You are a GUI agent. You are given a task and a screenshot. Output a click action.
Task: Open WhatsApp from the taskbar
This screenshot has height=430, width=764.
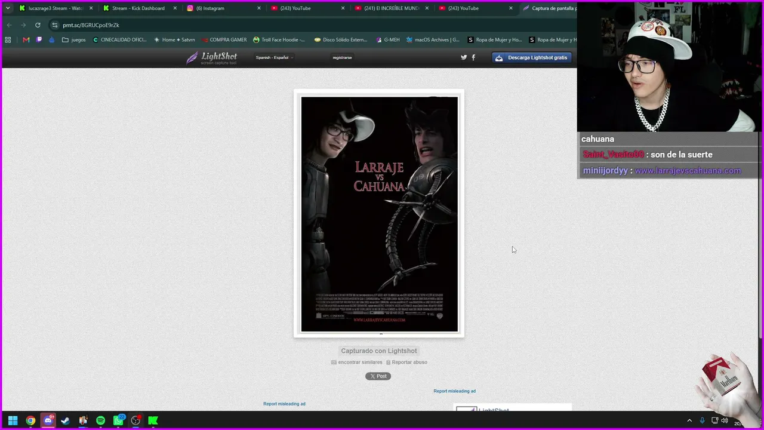(x=118, y=420)
